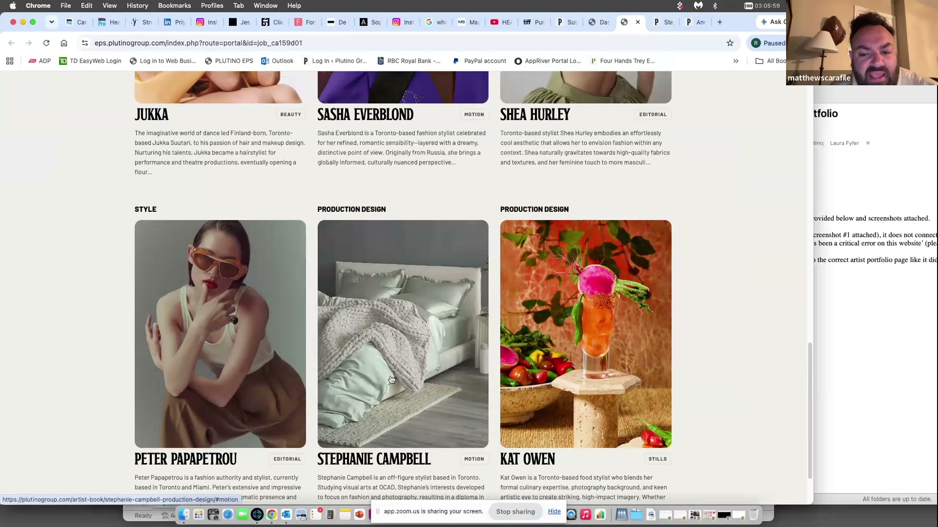Open Finder from the Dock
Screen dimensions: 938x527
point(184,514)
